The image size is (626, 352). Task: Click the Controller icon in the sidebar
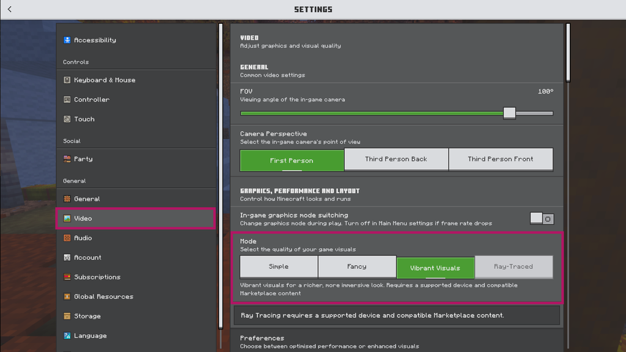pos(67,100)
